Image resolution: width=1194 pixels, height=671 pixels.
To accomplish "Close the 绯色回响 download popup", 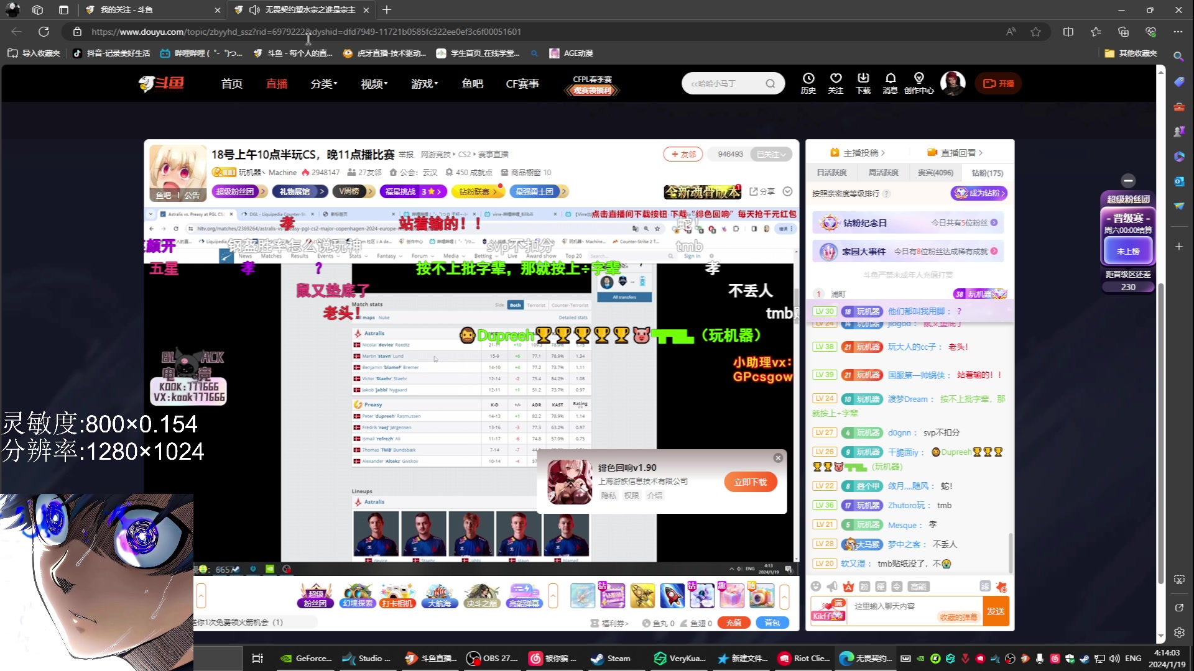I will [x=778, y=458].
